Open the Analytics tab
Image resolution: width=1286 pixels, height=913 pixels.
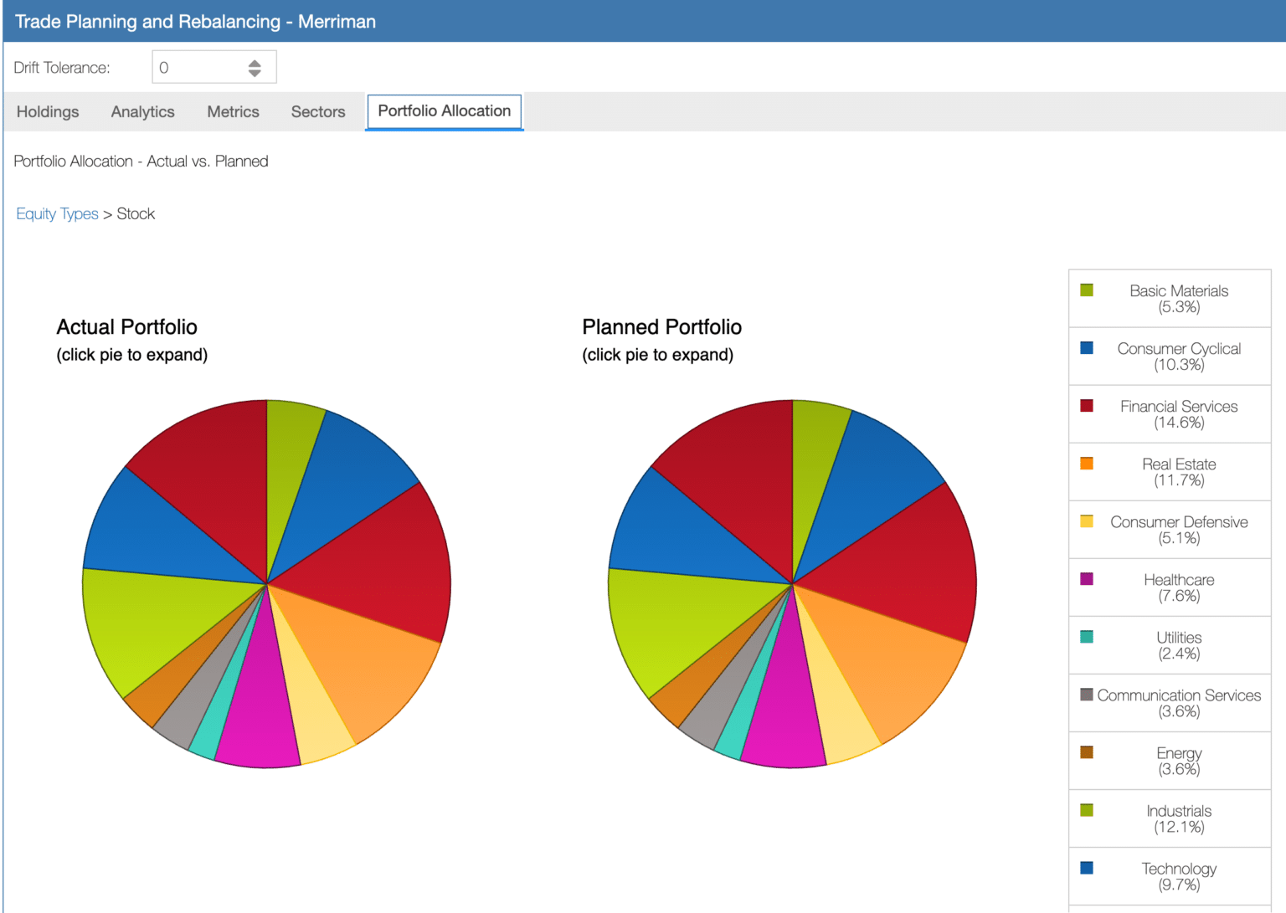142,112
